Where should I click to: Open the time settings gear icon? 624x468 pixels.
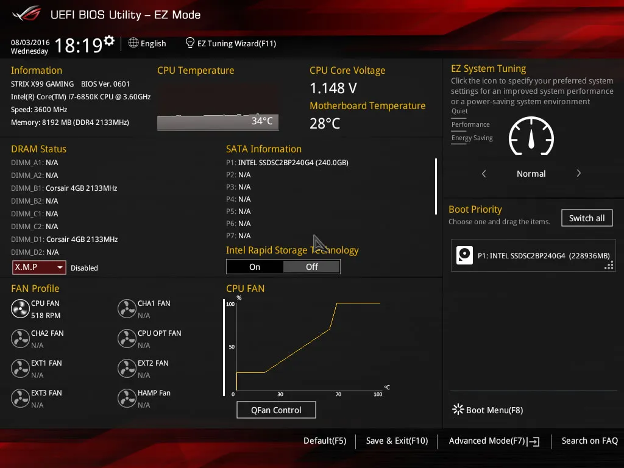pos(109,40)
